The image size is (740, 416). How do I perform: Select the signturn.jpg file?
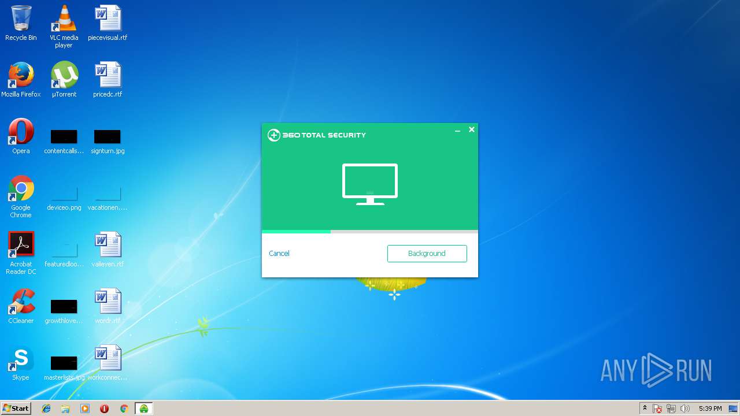click(108, 142)
